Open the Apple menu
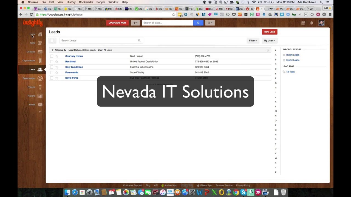Screen dimensions: 351x197 [22, 2]
